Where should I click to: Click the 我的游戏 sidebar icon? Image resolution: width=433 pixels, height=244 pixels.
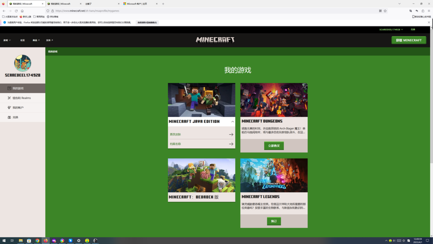point(9,88)
